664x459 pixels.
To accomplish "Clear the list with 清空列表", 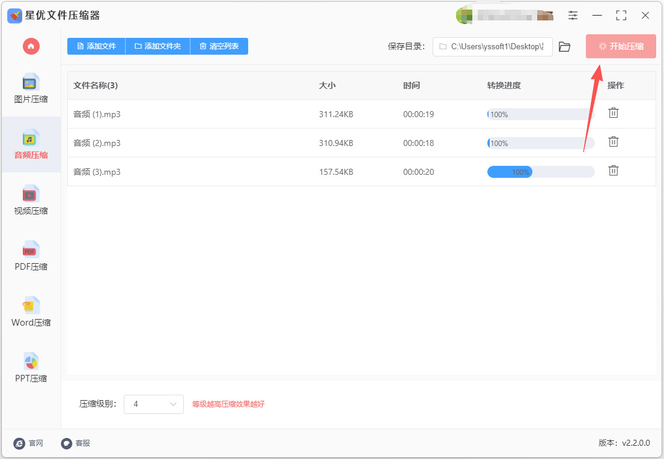I will click(x=219, y=46).
